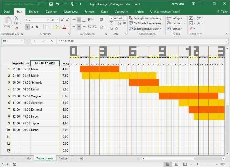Open the Name Box D8 dropdown

click(22, 41)
